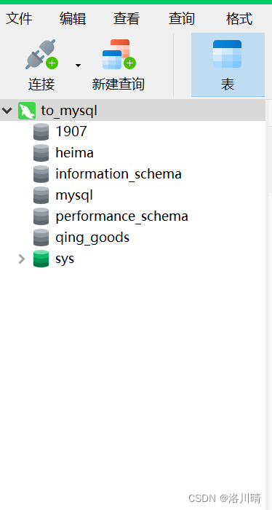Click the heima database cylinder icon
The height and width of the screenshot is (510, 272).
[41, 153]
